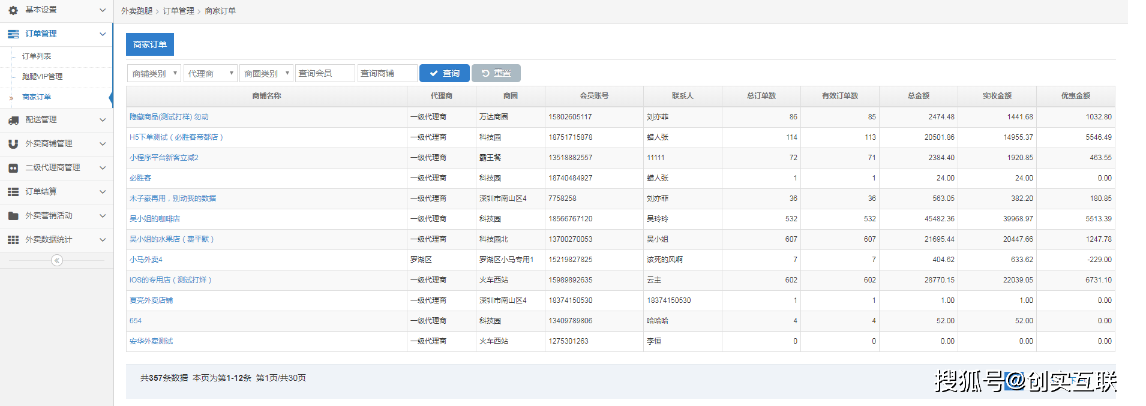Screen dimensions: 1146x406
Task: Select 跑腿VIP管理 in the sidebar
Action: [42, 77]
